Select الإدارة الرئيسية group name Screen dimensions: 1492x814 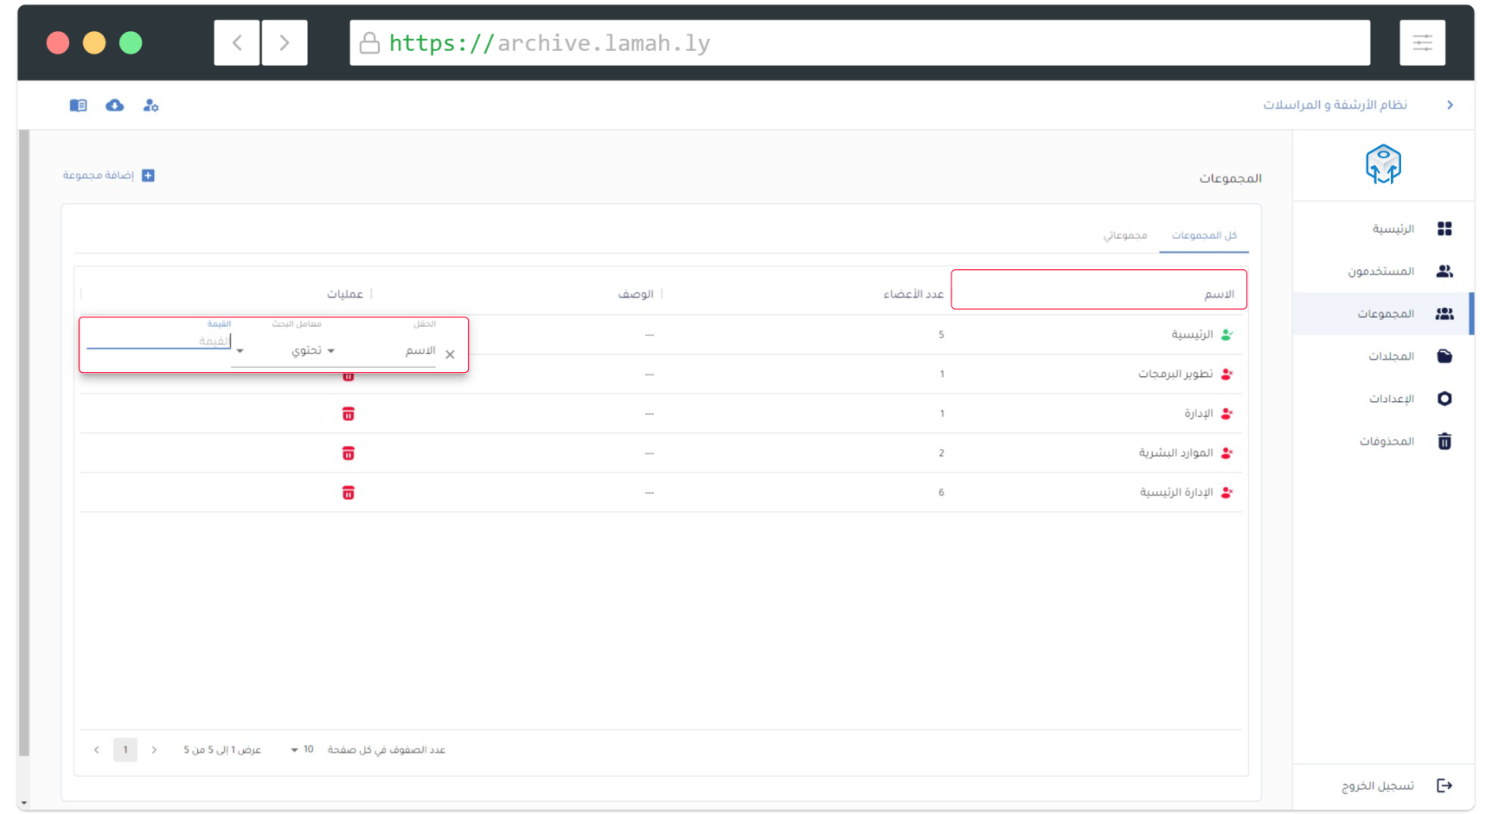click(1176, 493)
